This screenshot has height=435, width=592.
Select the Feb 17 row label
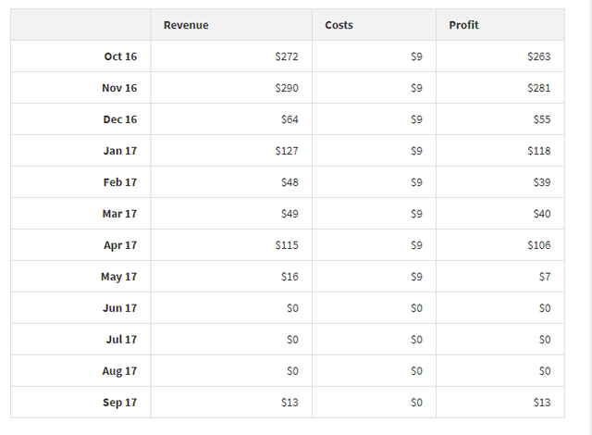(120, 182)
